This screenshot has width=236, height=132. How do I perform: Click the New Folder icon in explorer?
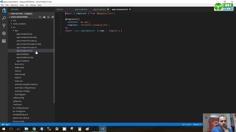[44, 17]
